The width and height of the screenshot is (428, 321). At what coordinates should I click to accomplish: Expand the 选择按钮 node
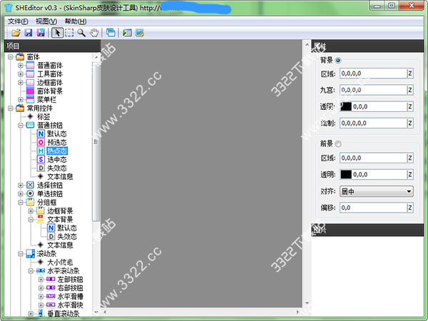pos(21,185)
